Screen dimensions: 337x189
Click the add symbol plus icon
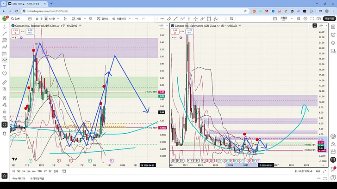click(30, 19)
